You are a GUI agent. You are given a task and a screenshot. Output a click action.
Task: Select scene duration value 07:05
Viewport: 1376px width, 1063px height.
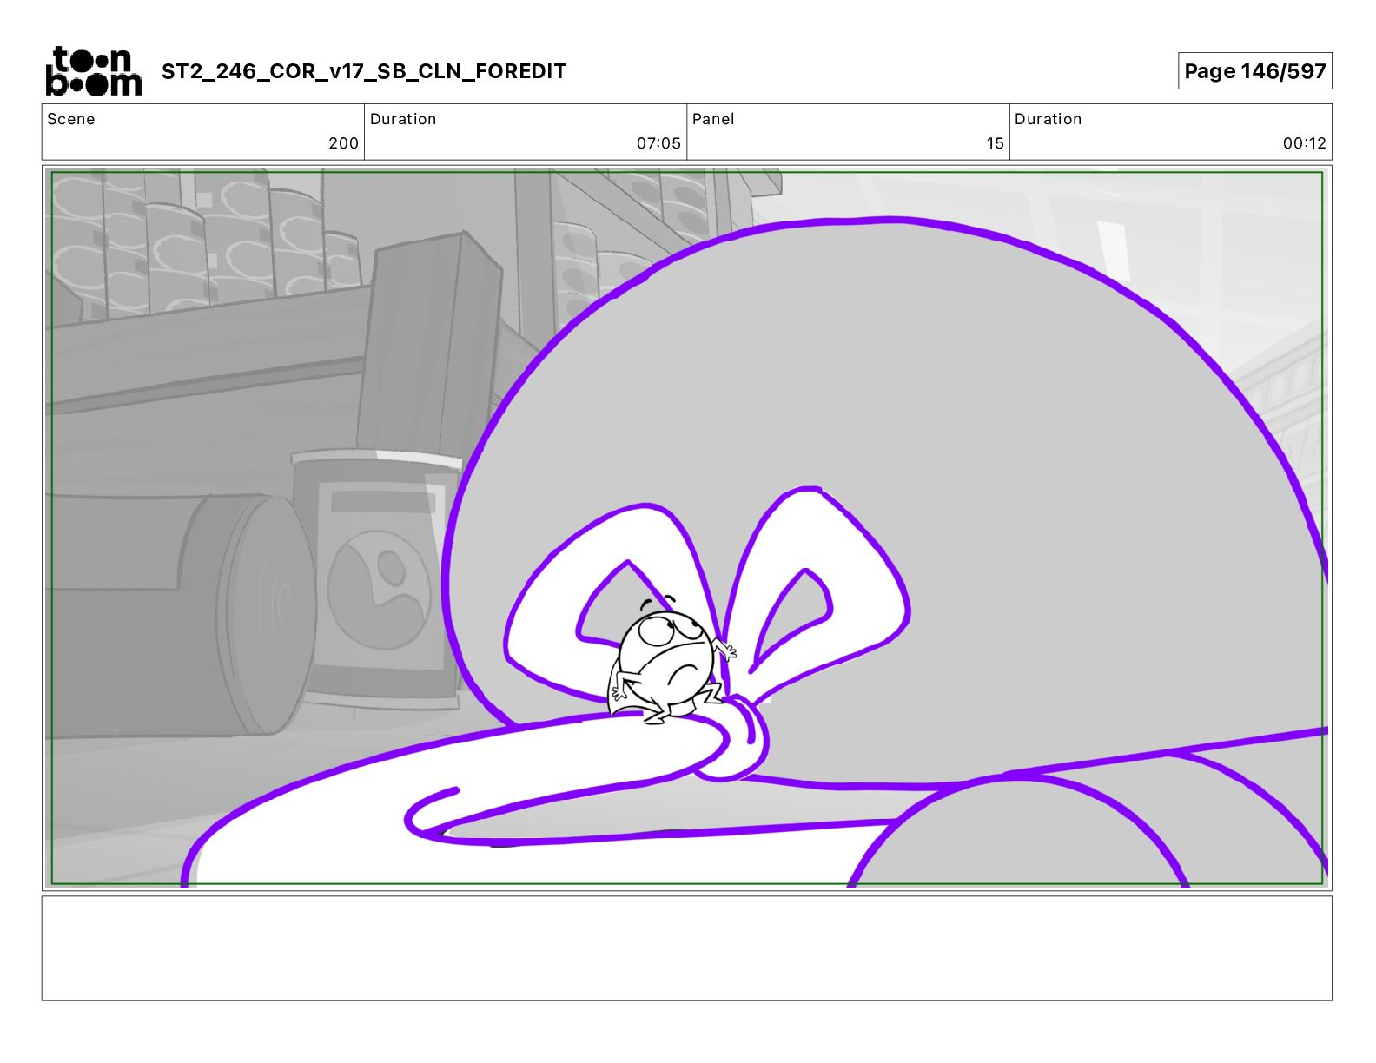click(658, 143)
